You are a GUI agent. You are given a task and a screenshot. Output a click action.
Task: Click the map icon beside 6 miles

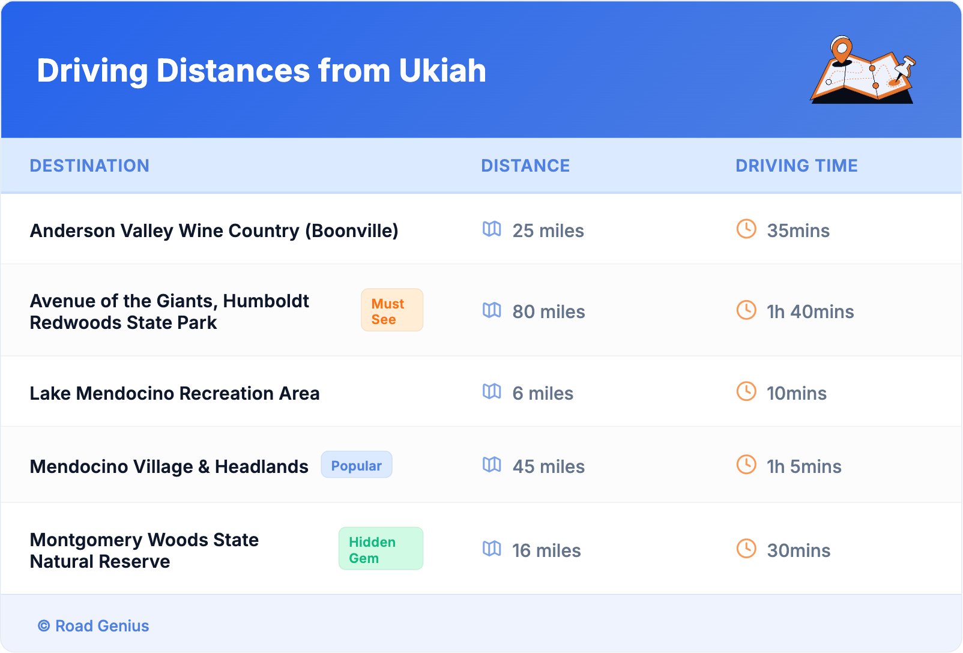click(x=492, y=391)
